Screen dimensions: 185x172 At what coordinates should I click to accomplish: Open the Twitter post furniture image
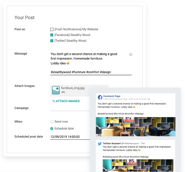click(135, 165)
